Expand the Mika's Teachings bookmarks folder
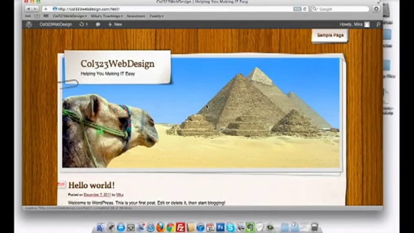Image resolution: width=414 pixels, height=233 pixels. click(107, 16)
